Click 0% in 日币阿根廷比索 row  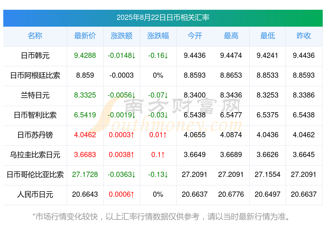click(158, 75)
